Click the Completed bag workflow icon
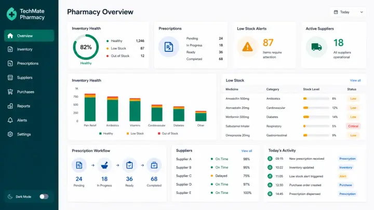Image resolution: width=374 pixels, height=210 pixels. [154, 165]
